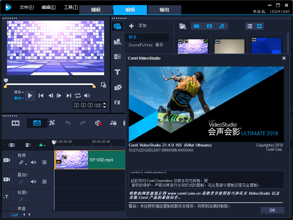Click the orange mark-in trim handle
This screenshot has width=293, height=220.
[5, 86]
